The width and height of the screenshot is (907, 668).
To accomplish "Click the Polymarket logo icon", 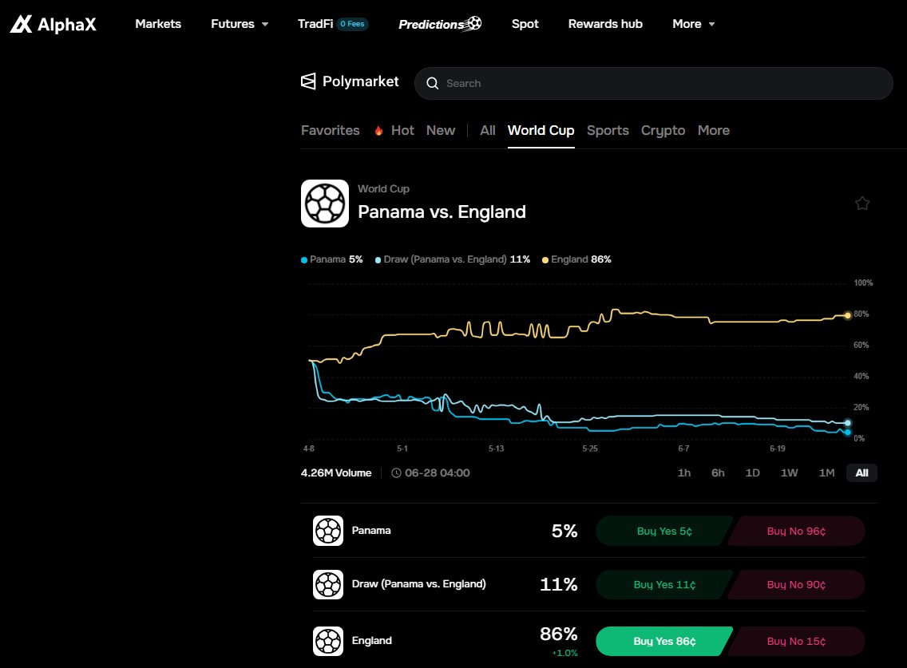I will (308, 81).
